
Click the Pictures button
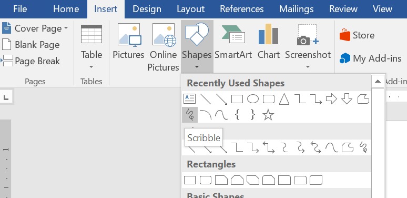click(128, 42)
